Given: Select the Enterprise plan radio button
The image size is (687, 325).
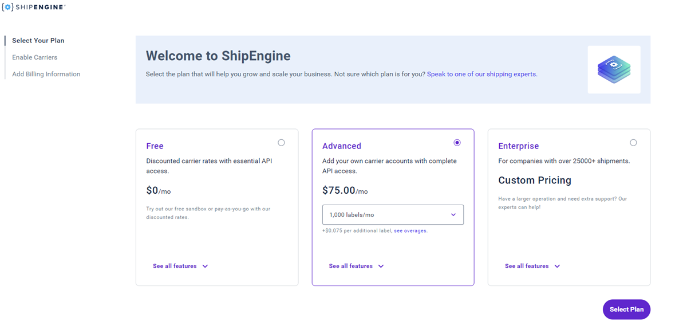Looking at the screenshot, I should tap(633, 143).
